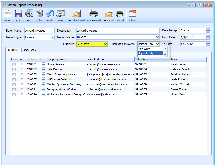Open lookup button for customer C10001
Image resolution: width=215 pixels, height=165 pixels.
pyautogui.click(x=44, y=64)
